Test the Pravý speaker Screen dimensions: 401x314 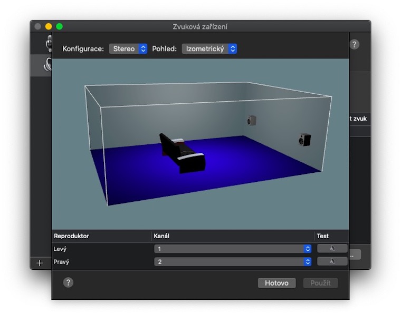[332, 261]
